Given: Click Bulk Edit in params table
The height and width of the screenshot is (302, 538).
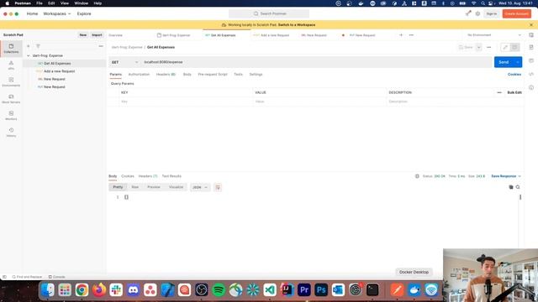Looking at the screenshot, I should tap(514, 92).
